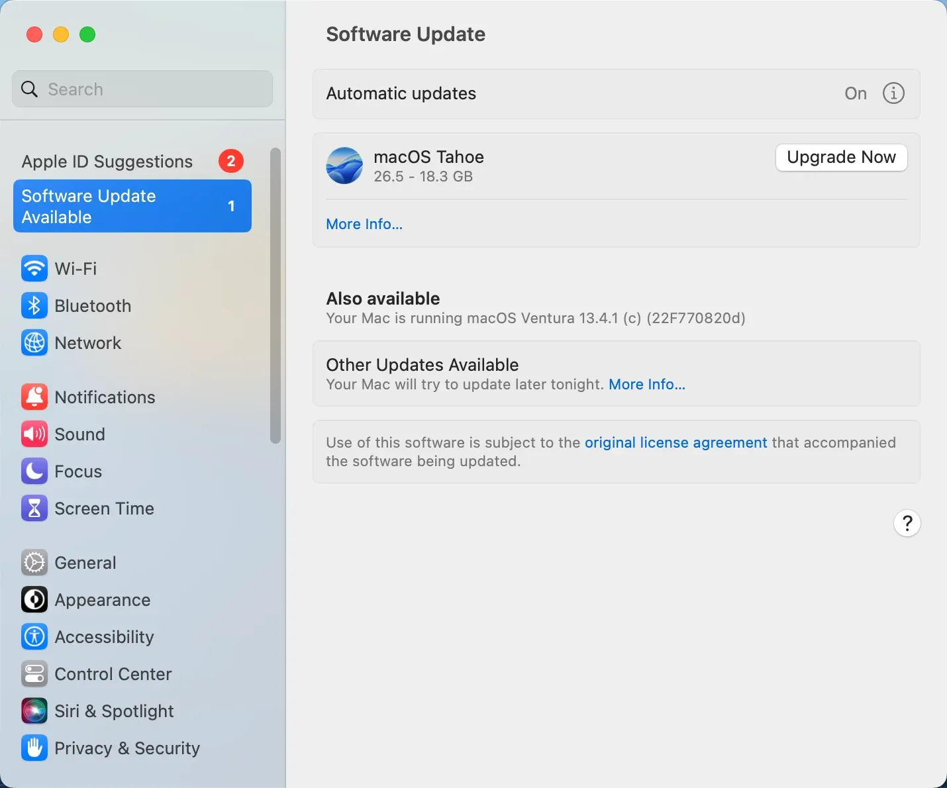The height and width of the screenshot is (788, 947).
Task: Click the Apple ID Suggestions badge
Action: click(231, 161)
